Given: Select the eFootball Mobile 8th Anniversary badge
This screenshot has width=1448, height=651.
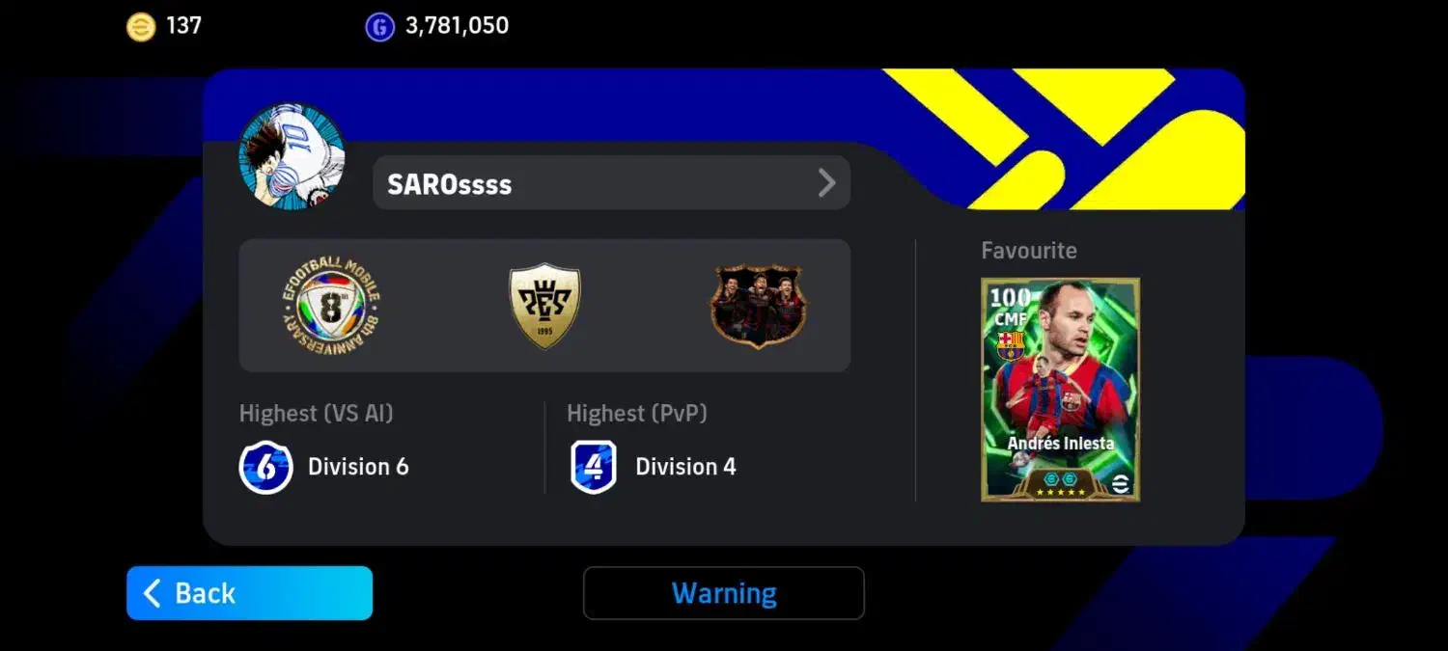Looking at the screenshot, I should pos(331,306).
